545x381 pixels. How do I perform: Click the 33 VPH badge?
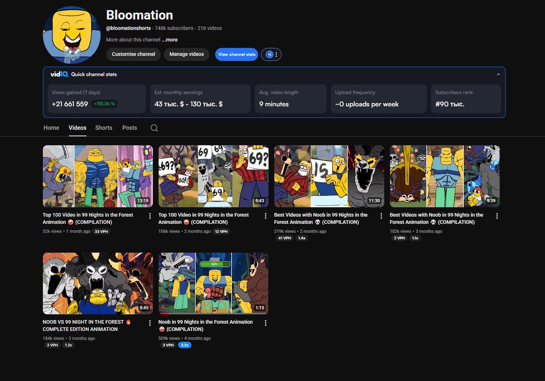(102, 232)
